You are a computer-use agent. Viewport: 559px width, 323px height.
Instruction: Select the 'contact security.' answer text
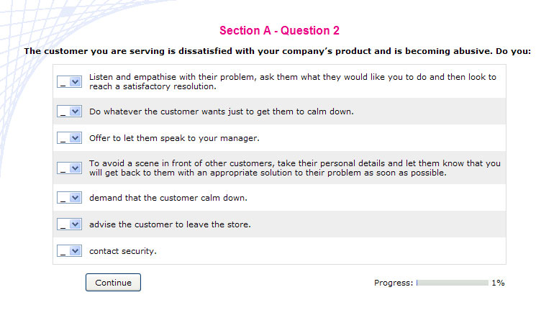(x=123, y=251)
